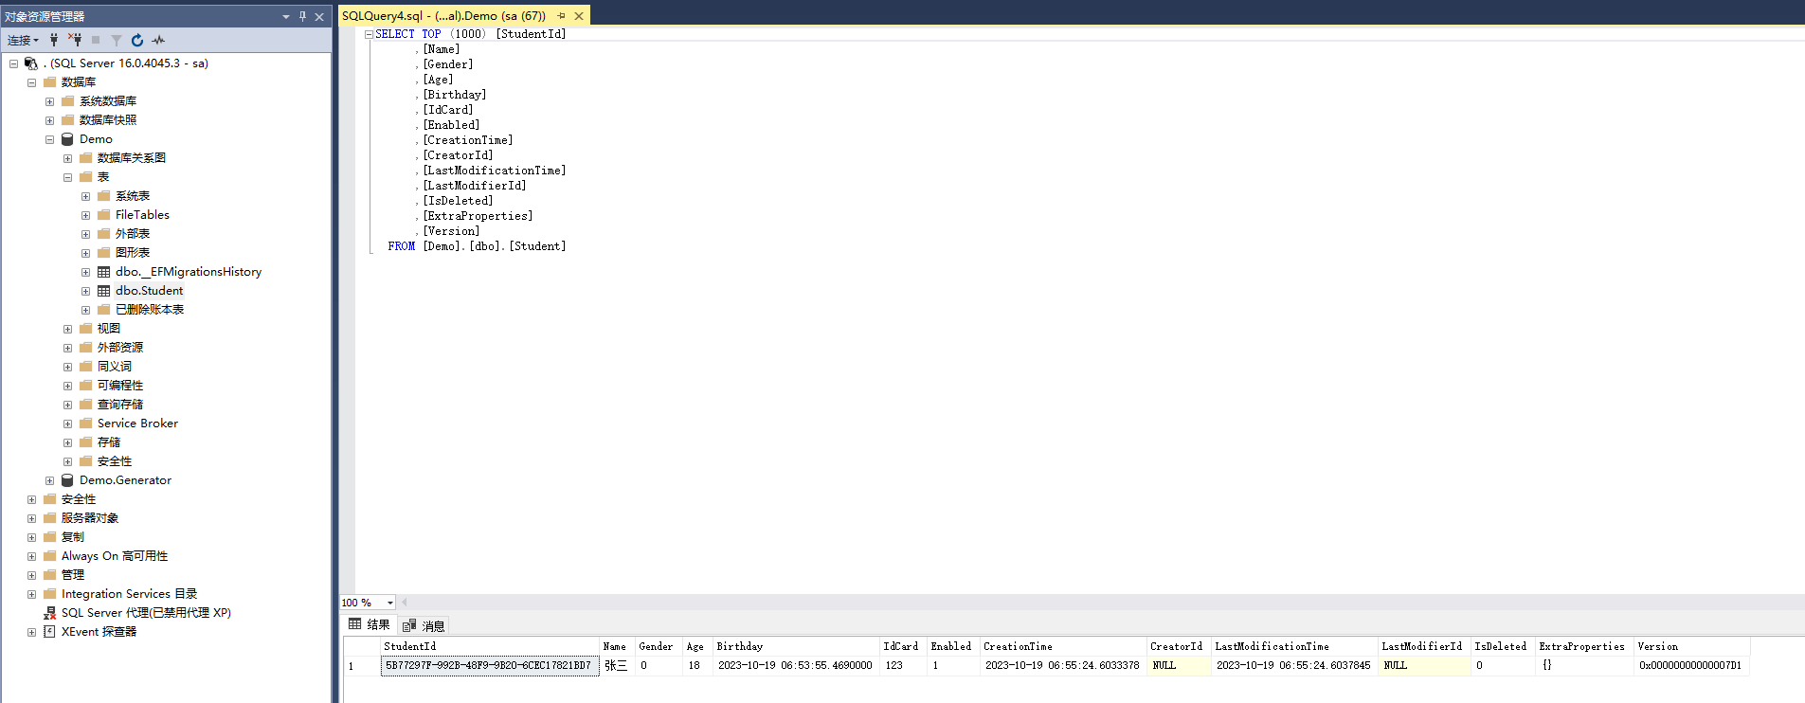
Task: Open Object Explorer window position dropdown arrow
Action: pos(286,16)
